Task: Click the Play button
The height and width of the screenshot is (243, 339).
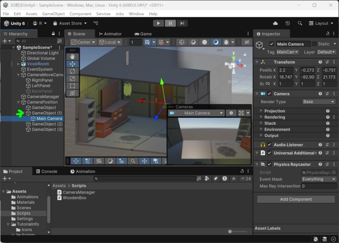Action: [159, 23]
